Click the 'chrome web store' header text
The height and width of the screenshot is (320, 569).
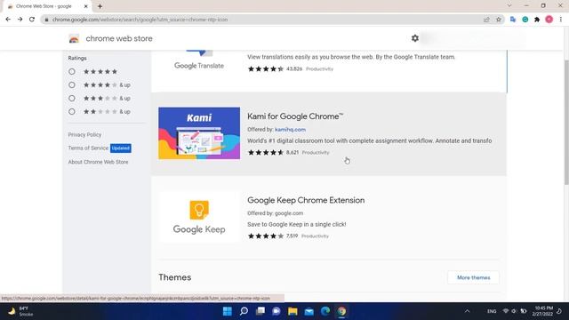[x=119, y=38]
